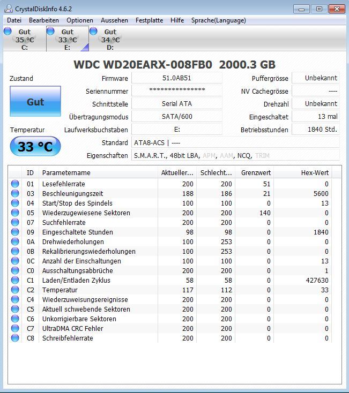The height and width of the screenshot is (393, 349).
Task: Click status orb for Lesefehlerrate row
Action: [x=15, y=184]
